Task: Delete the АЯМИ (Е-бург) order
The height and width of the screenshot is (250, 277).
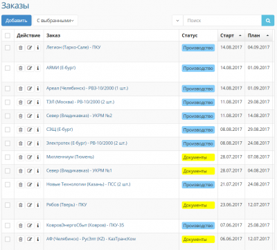Action: pyautogui.click(x=21, y=68)
